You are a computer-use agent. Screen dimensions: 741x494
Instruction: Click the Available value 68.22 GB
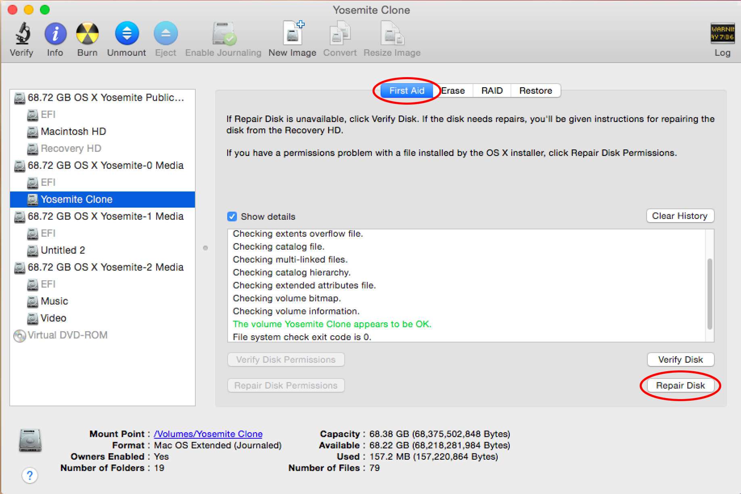point(440,446)
